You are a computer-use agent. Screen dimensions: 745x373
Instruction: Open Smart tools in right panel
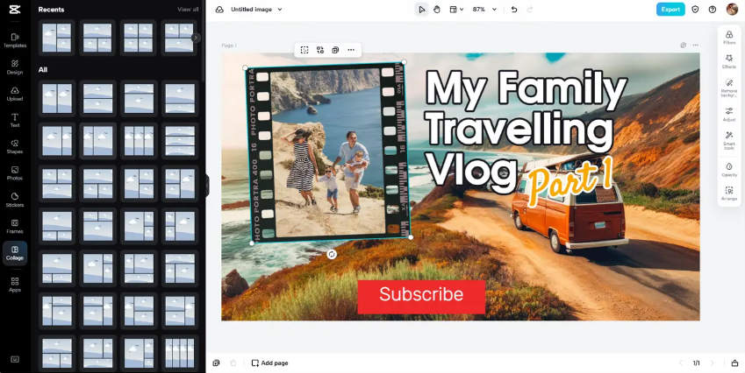point(729,141)
